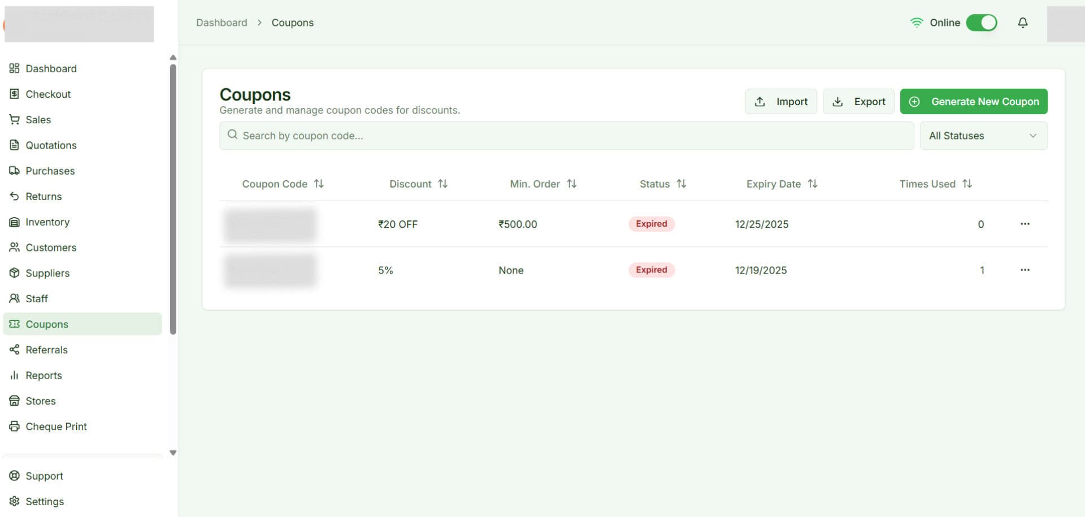The image size is (1085, 517).
Task: Click the Coupon Code sort arrows icon
Action: tap(319, 184)
